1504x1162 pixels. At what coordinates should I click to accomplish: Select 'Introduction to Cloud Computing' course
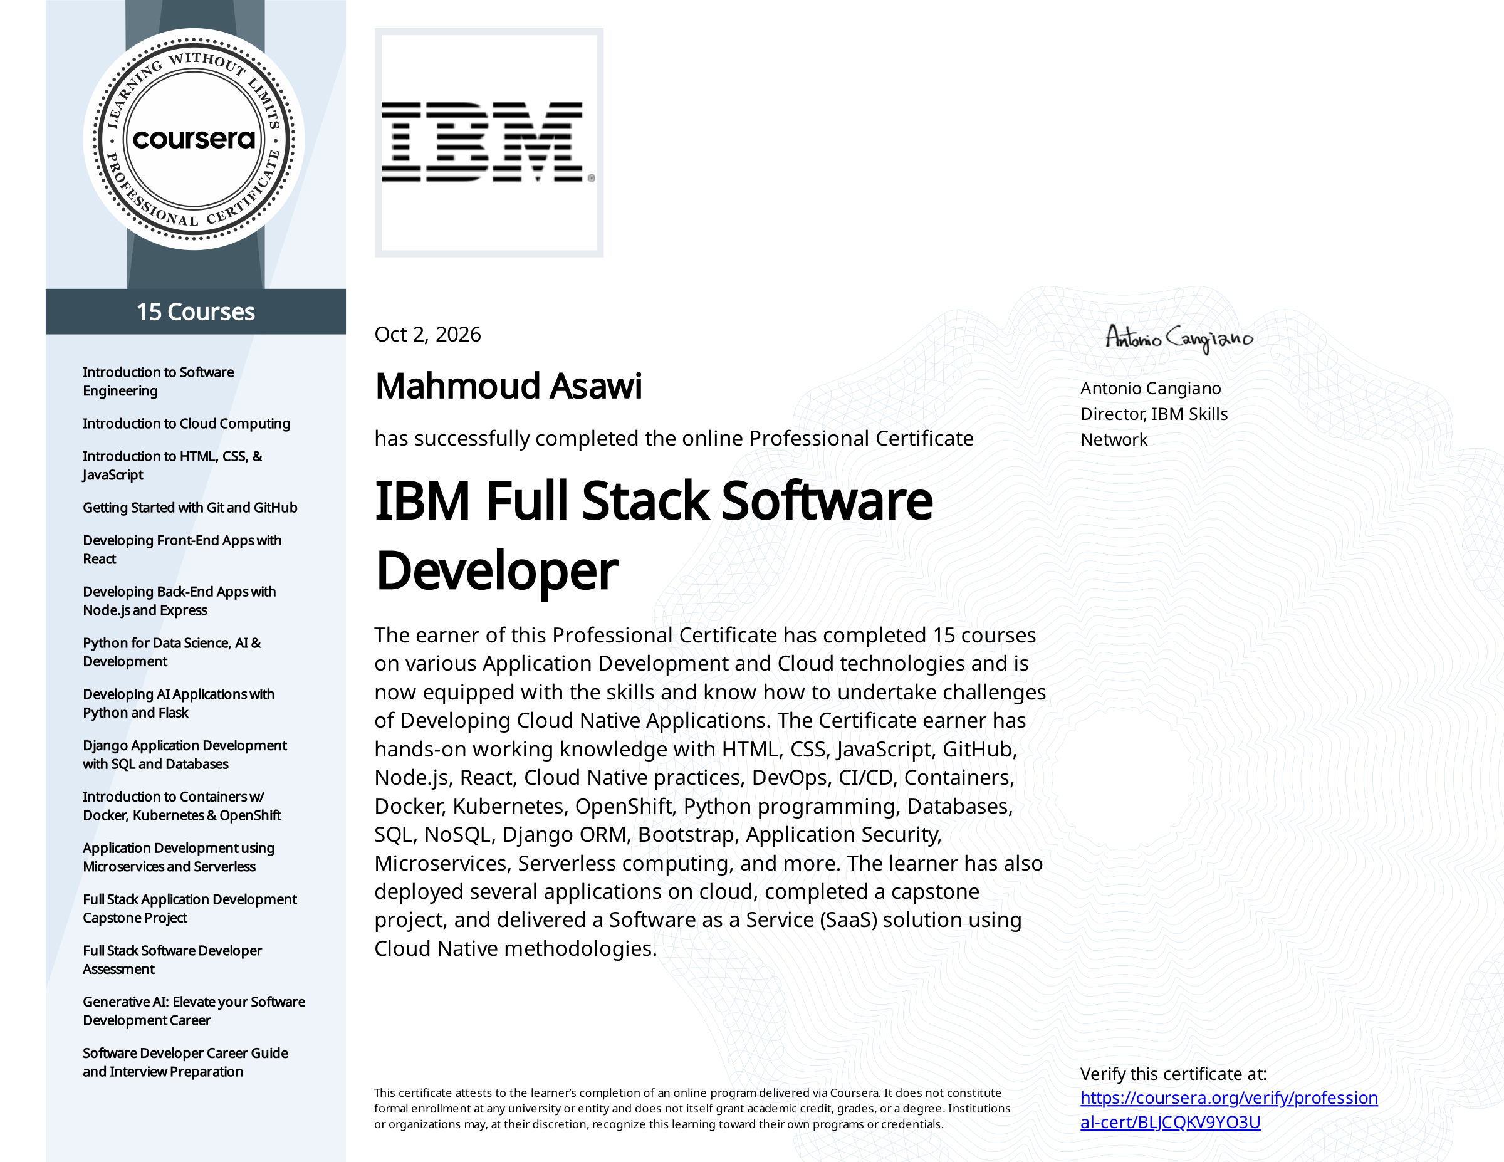point(186,424)
